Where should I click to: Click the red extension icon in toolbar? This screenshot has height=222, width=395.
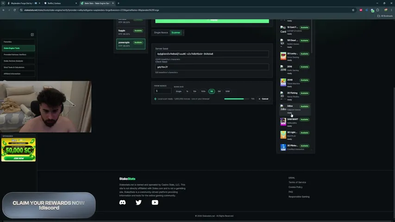pyautogui.click(x=361, y=10)
